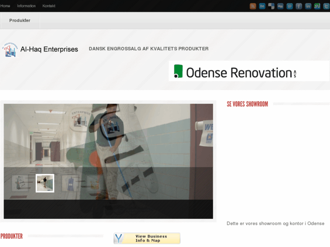The height and width of the screenshot is (247, 330).
Task: Select the first faded slideshow thumbnail
Action: (20, 183)
